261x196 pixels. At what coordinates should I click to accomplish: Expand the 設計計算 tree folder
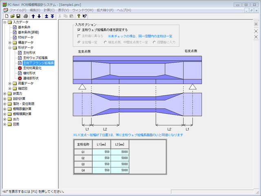click(4, 98)
